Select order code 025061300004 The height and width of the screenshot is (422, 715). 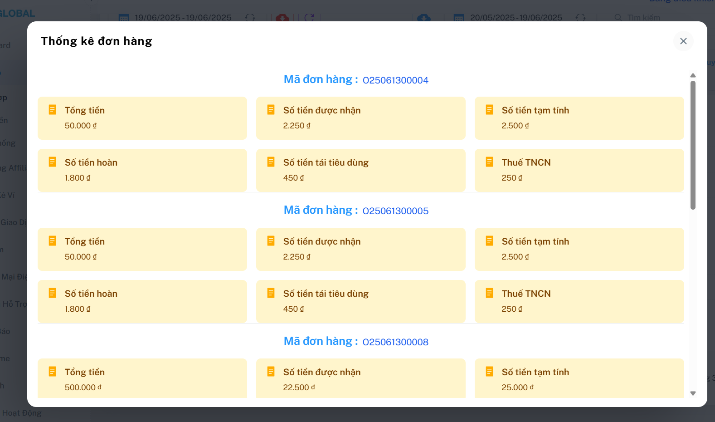click(395, 80)
